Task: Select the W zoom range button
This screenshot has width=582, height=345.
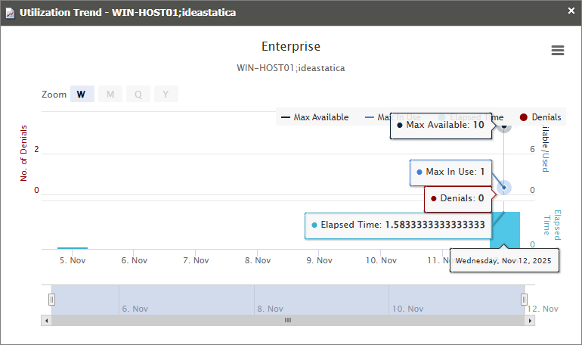Action: 82,95
